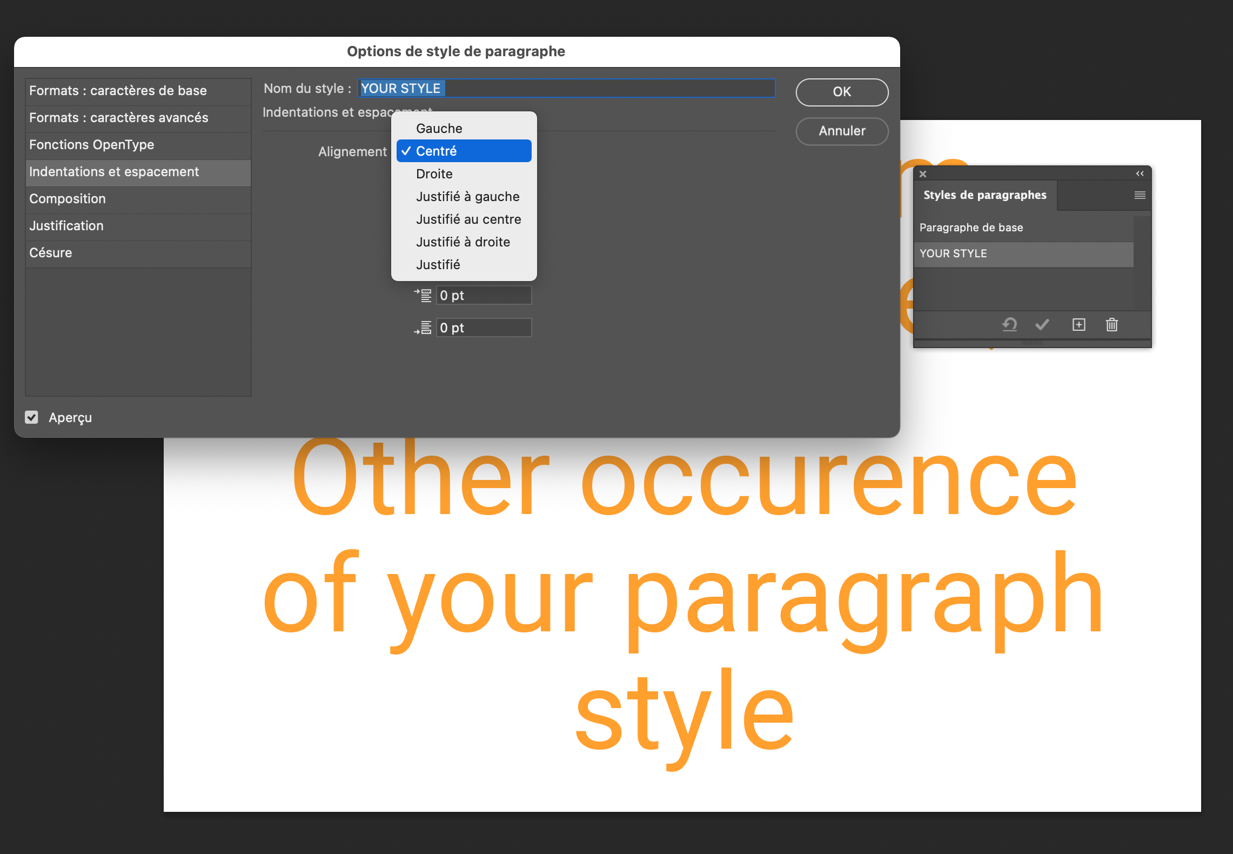The width and height of the screenshot is (1233, 854).
Task: Delete the selected style using the trash icon
Action: point(1111,324)
